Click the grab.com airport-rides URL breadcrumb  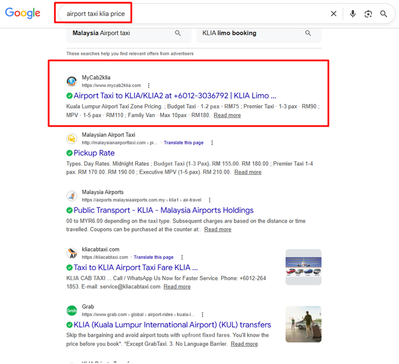pyautogui.click(x=138, y=314)
